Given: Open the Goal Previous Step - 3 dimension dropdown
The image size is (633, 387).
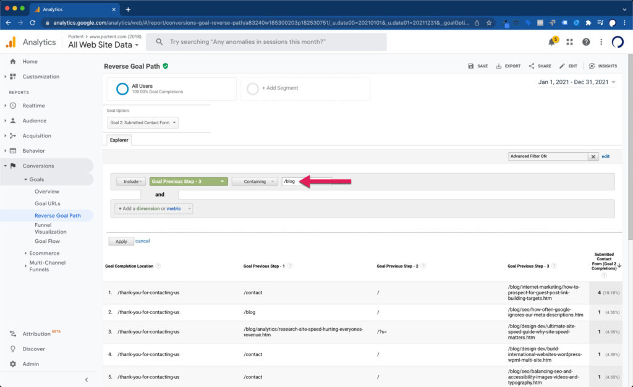Looking at the screenshot, I should coord(189,182).
